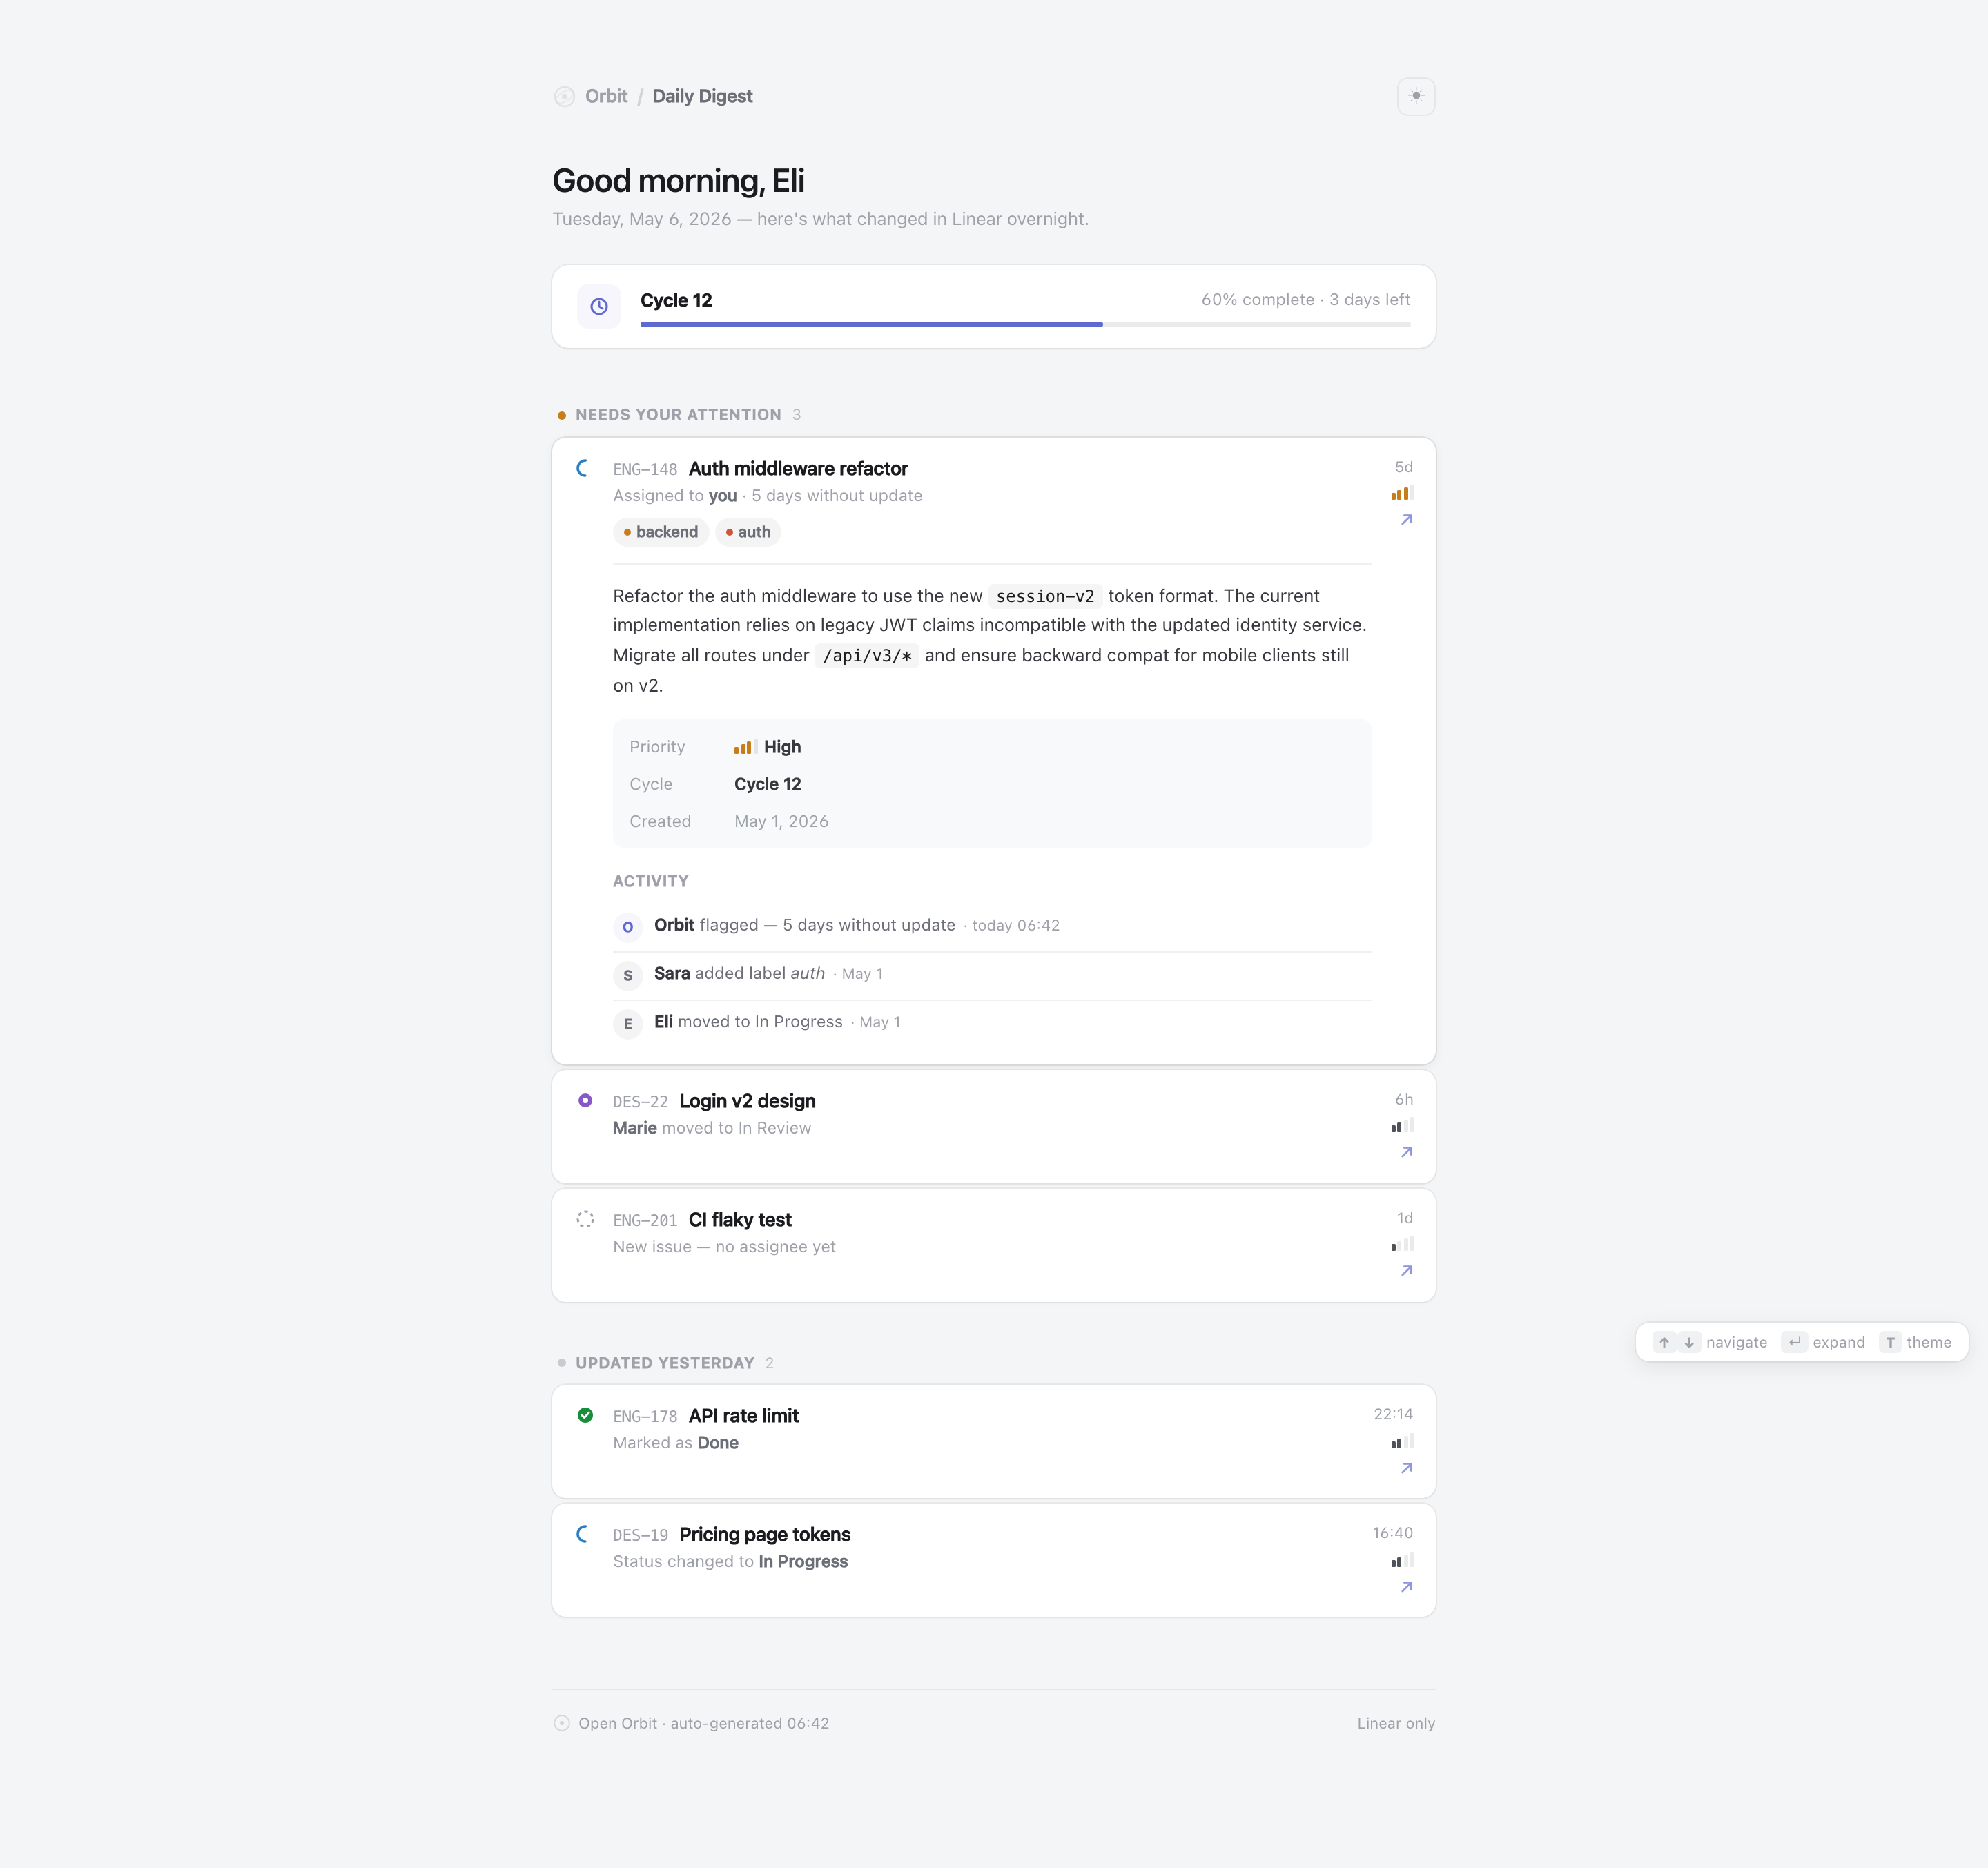Click ENG-178 green done checkmark icon
The width and height of the screenshot is (1988, 1868).
coord(585,1415)
